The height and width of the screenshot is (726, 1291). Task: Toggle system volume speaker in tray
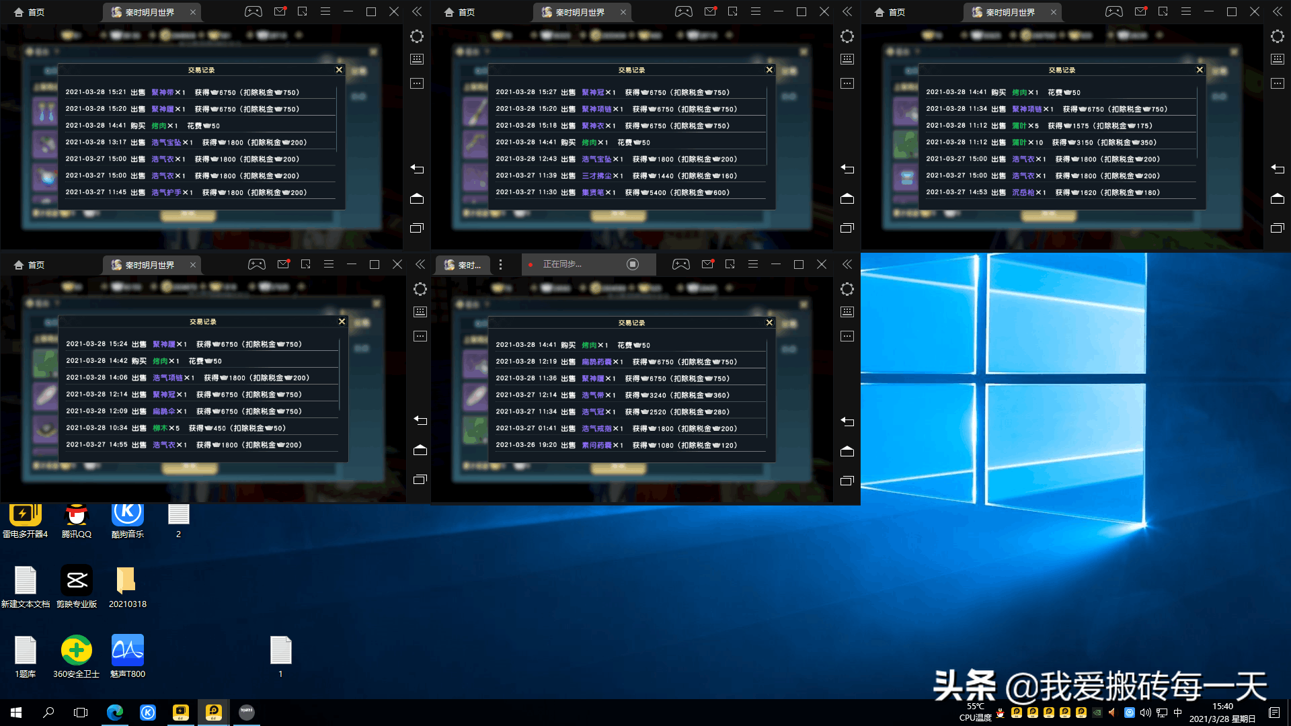click(x=1145, y=713)
